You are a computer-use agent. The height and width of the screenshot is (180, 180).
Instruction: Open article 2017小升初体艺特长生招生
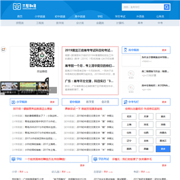(41, 138)
